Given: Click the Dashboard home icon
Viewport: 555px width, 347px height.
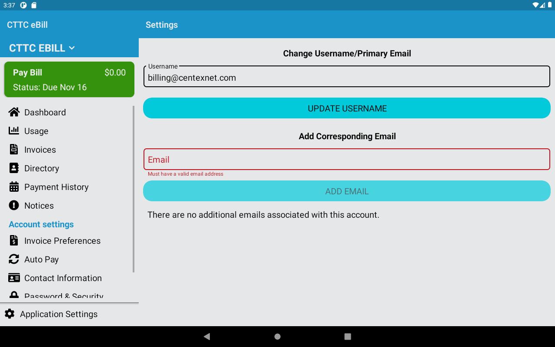Looking at the screenshot, I should [x=14, y=112].
